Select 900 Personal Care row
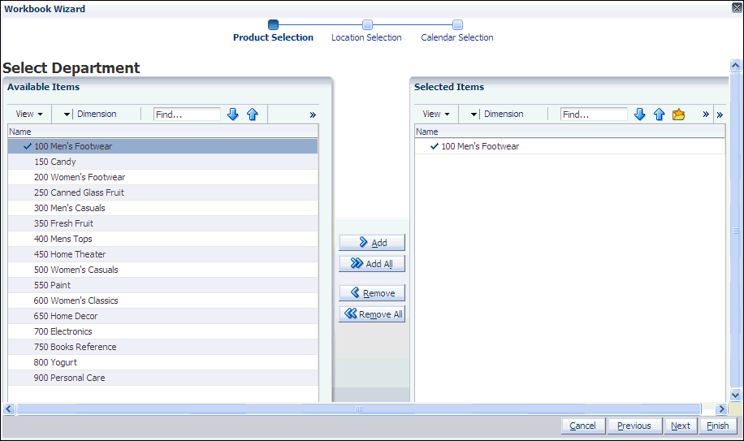 click(x=162, y=378)
